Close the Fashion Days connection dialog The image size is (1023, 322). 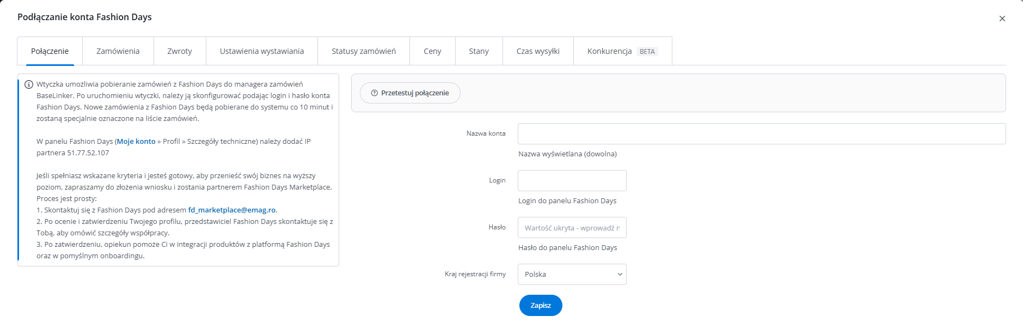coord(1002,19)
